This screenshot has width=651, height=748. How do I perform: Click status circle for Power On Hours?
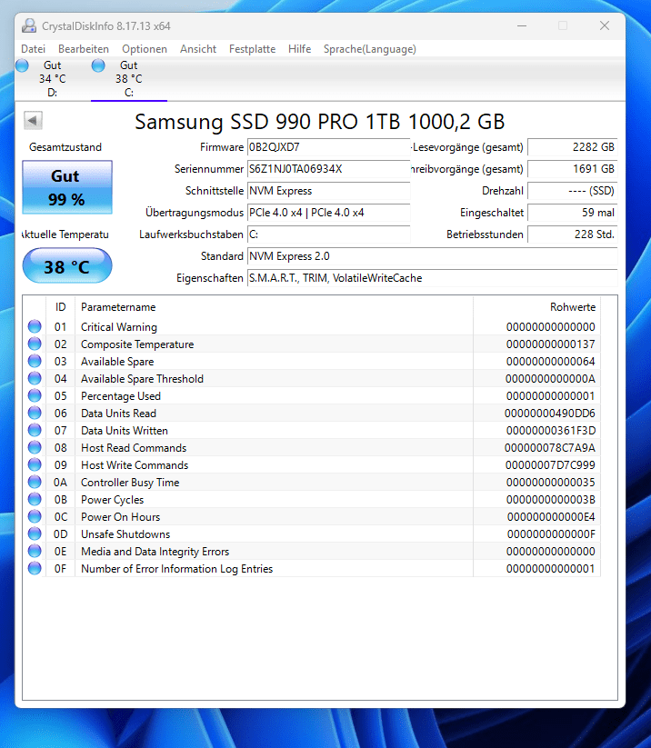point(35,516)
